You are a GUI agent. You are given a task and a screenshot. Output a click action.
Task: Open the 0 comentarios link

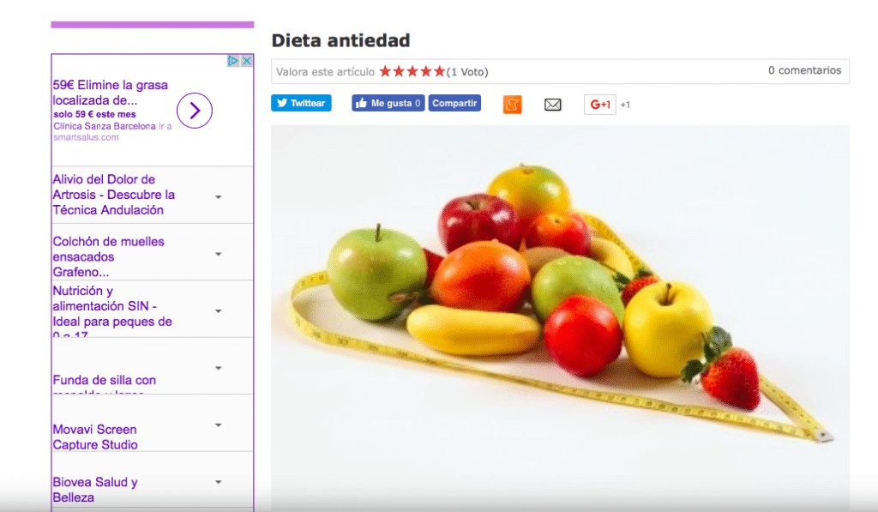pos(804,70)
